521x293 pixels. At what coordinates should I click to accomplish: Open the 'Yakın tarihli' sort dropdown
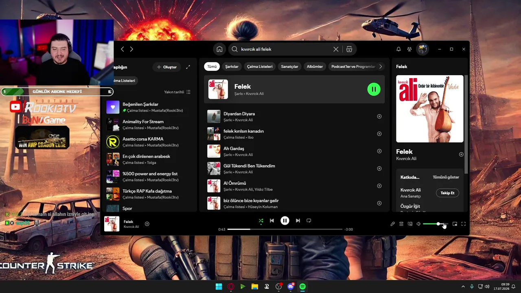[x=177, y=92]
